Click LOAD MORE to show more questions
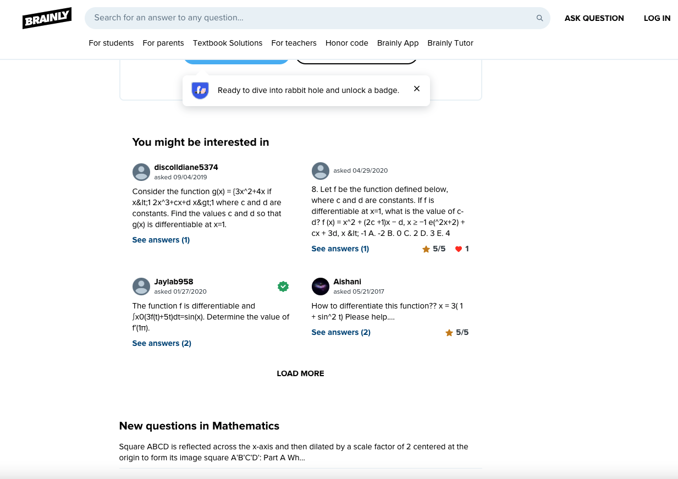The height and width of the screenshot is (479, 678). pos(300,373)
